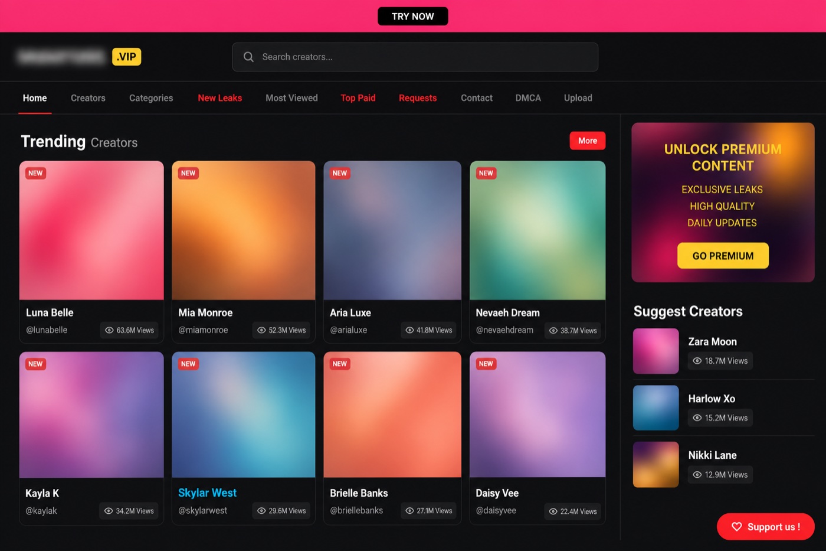Open Brielle Banks' coral thumbnail
Screen dimensions: 826x551
coord(392,415)
